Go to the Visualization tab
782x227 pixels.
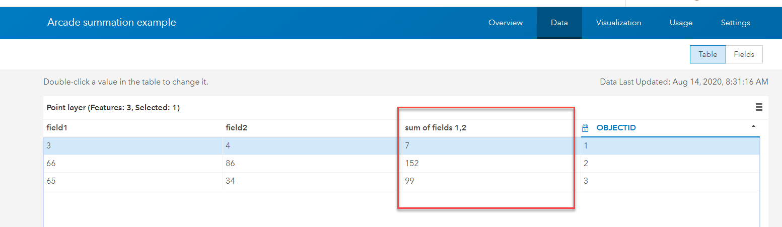[618, 23]
